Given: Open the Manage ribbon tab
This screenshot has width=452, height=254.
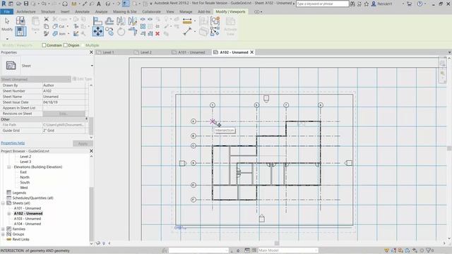Looking at the screenshot, I should 186,12.
